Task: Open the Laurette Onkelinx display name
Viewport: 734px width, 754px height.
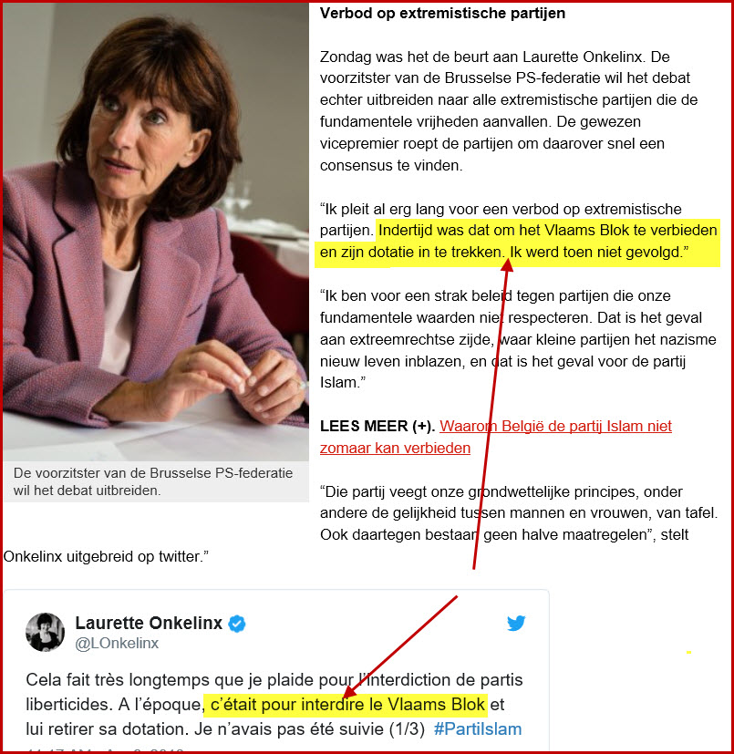Action: [x=149, y=623]
